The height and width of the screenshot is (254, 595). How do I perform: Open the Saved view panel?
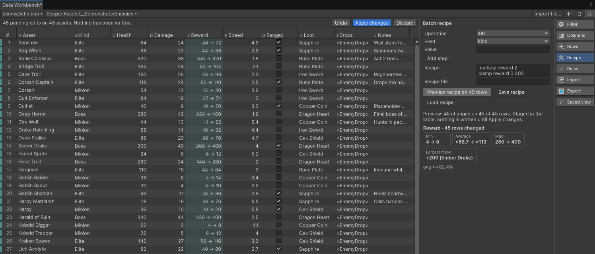[575, 102]
